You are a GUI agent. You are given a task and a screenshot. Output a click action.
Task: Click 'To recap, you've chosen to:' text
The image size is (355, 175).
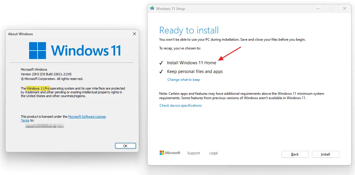coord(180,48)
